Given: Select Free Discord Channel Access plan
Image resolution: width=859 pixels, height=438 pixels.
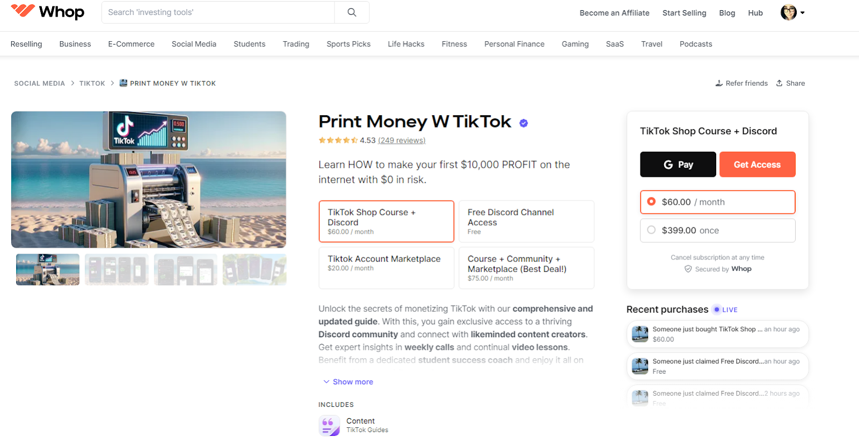Looking at the screenshot, I should coord(526,221).
